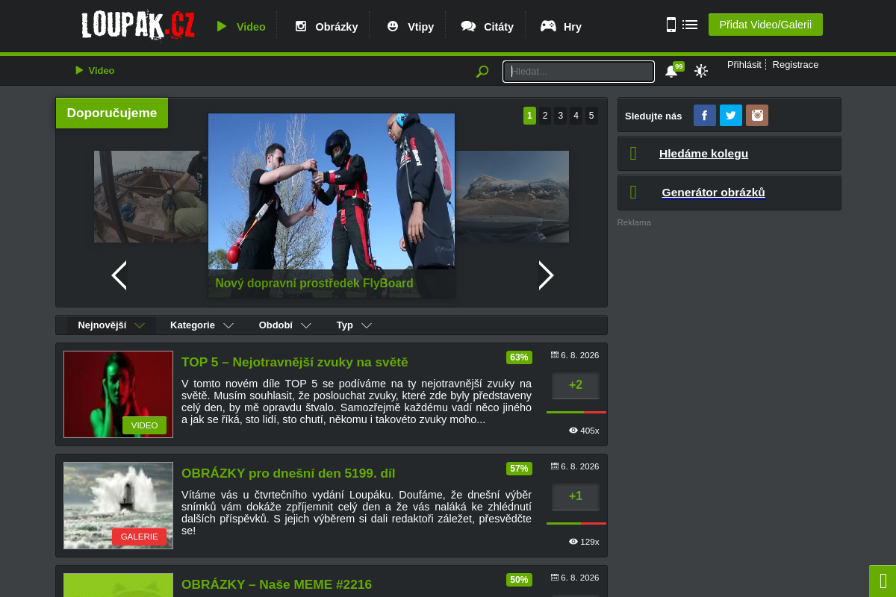
Task: Go to featured slide 3
Action: click(561, 116)
